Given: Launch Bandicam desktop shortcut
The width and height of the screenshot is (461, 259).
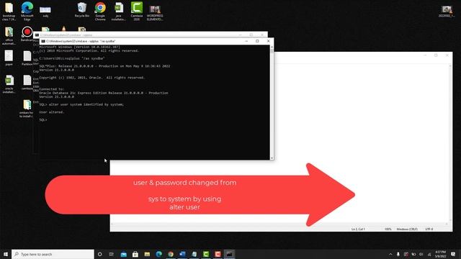Looking at the screenshot, I should tap(27, 34).
